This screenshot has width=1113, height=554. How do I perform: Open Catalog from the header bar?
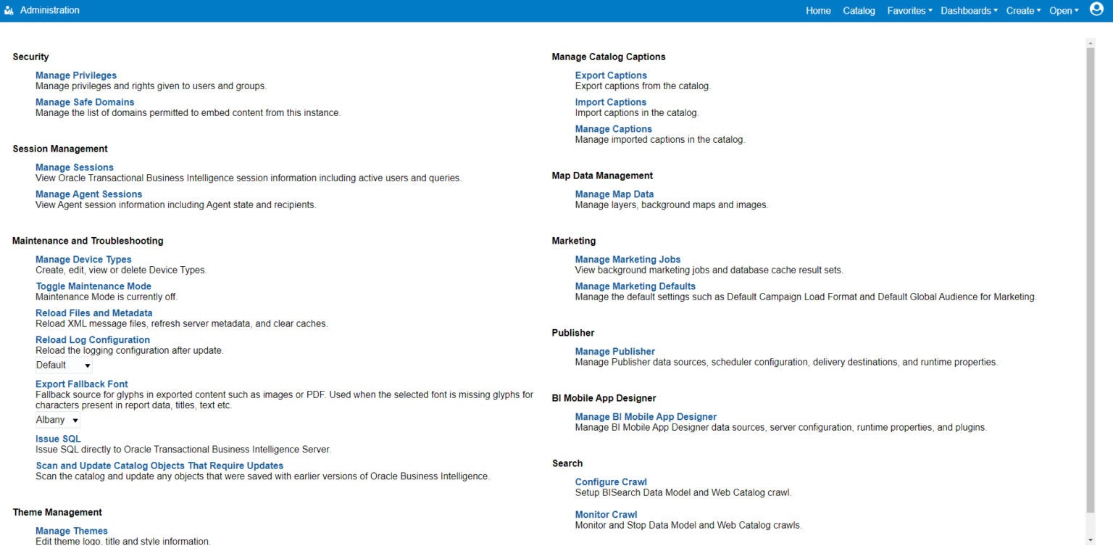(859, 11)
